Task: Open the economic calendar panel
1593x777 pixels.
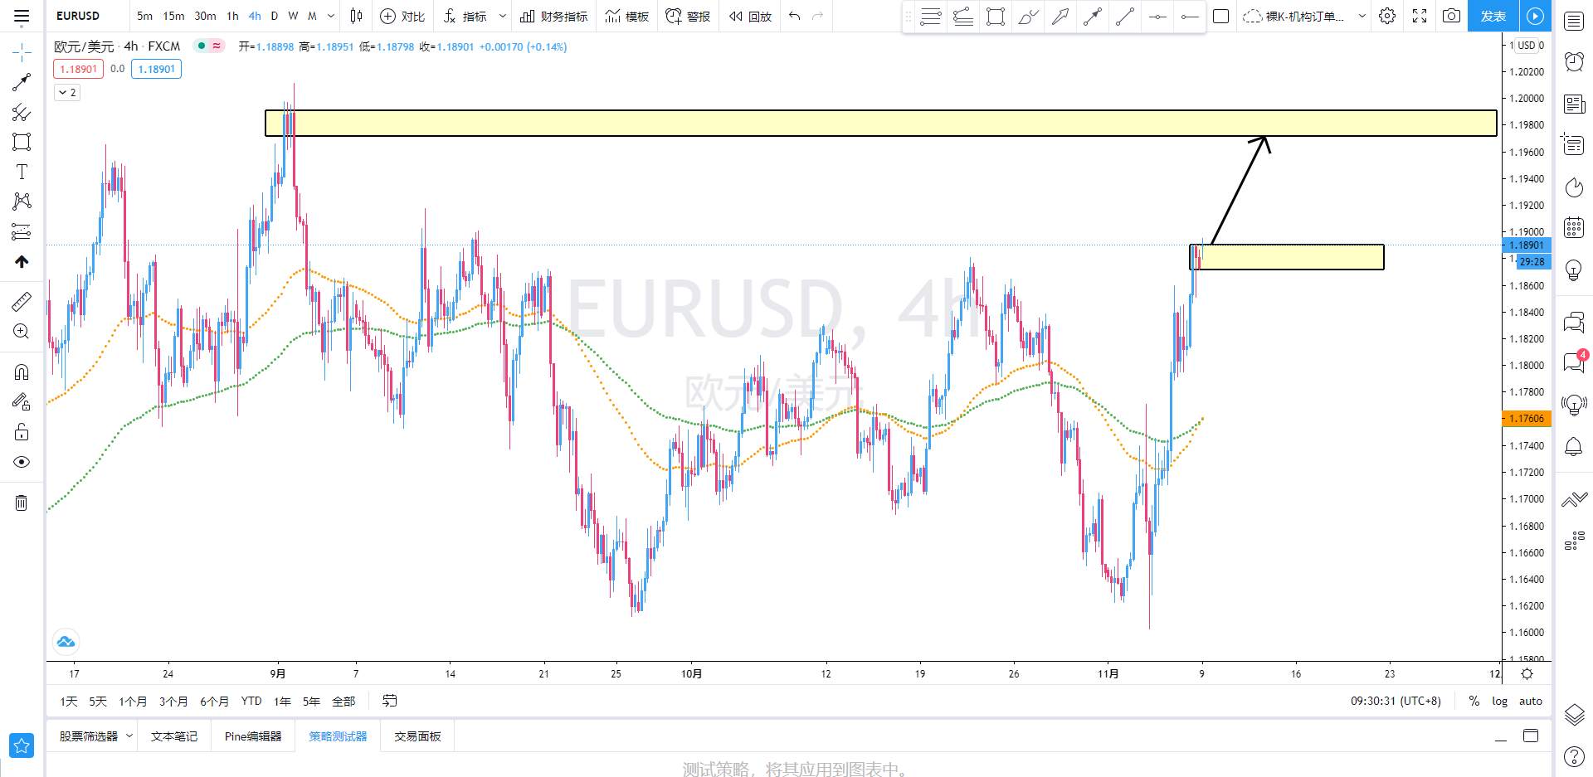Action: click(1574, 227)
